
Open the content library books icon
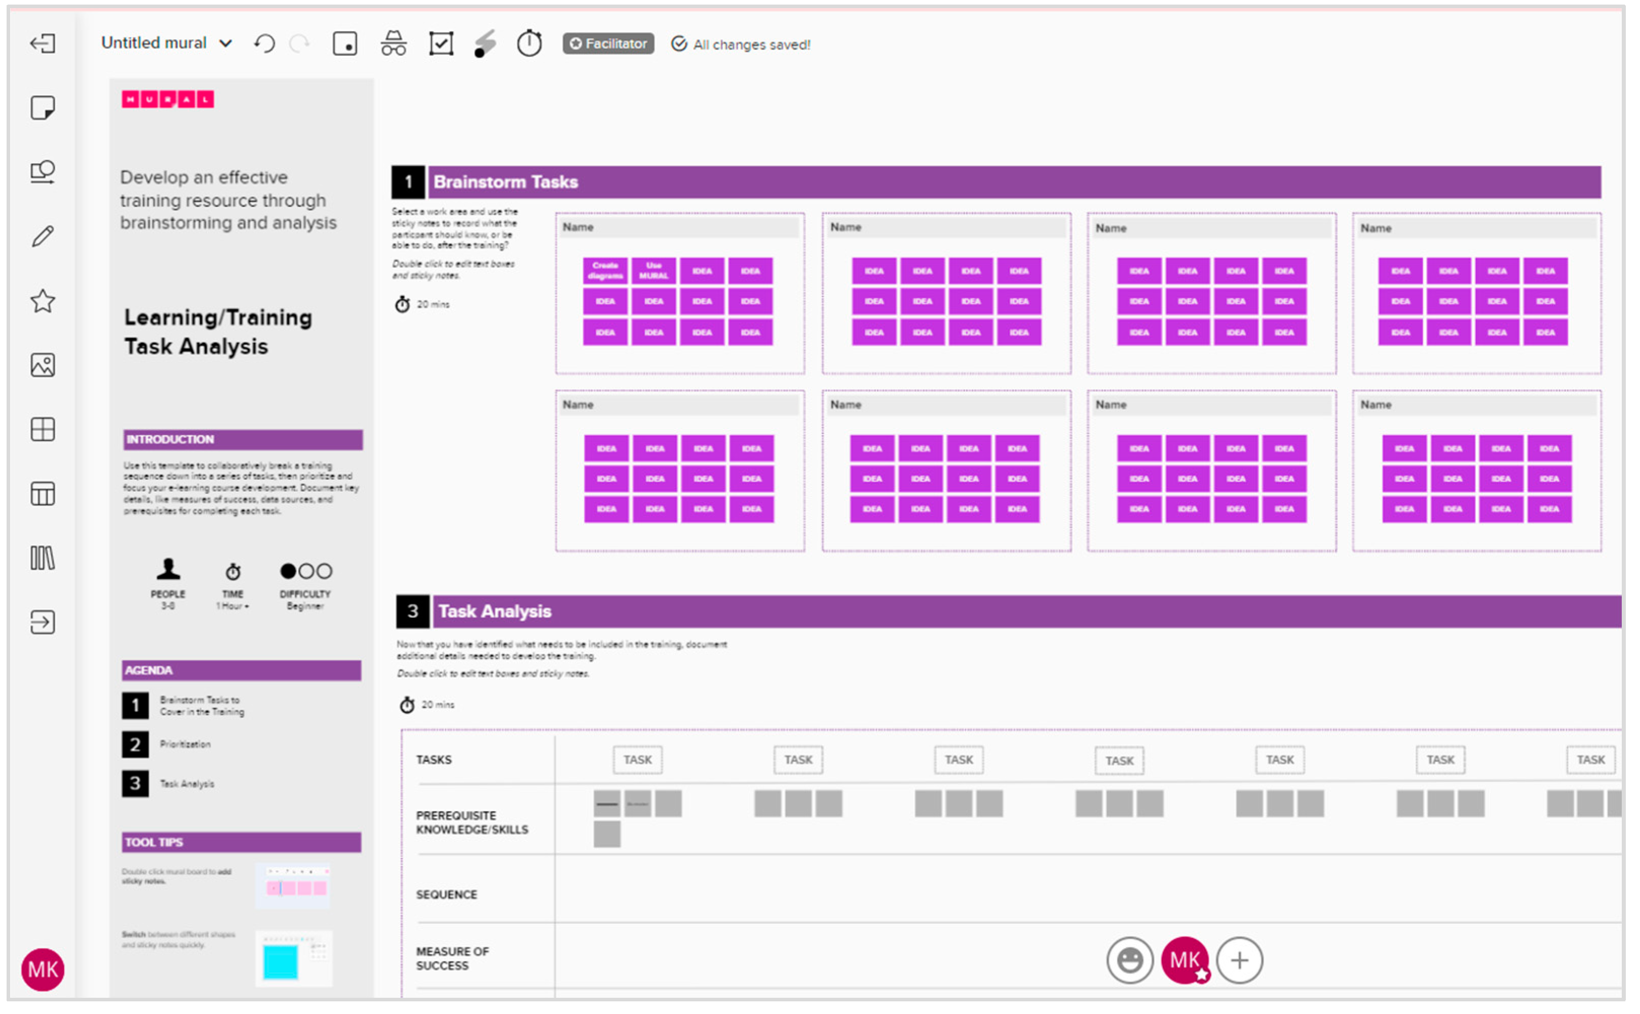tap(42, 559)
